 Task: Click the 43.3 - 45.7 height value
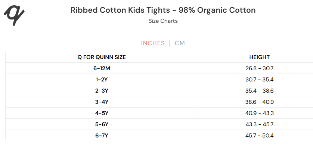click(259, 124)
